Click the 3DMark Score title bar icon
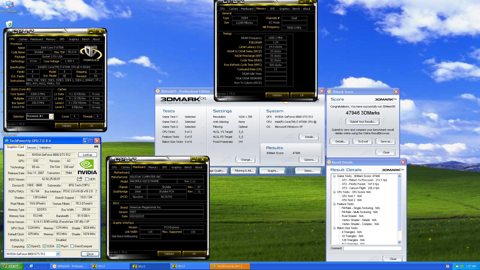Viewport: 480px width, 270px height. (329, 92)
